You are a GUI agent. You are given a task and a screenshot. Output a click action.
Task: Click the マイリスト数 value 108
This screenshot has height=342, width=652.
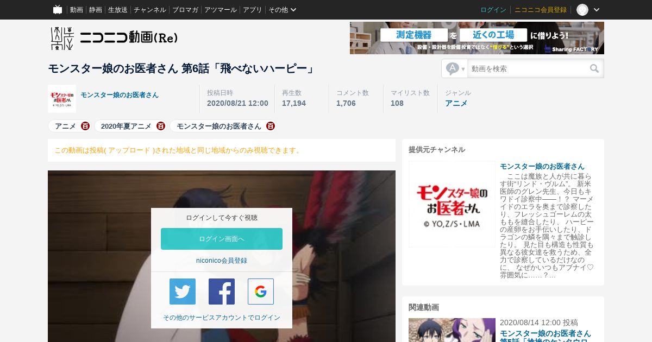[x=397, y=103]
